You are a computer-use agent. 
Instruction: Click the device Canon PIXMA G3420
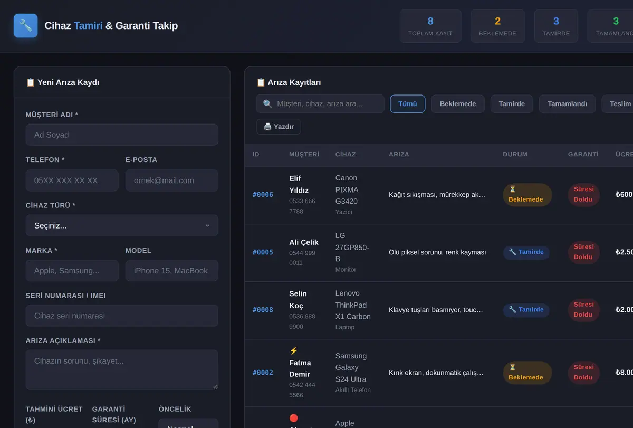pyautogui.click(x=347, y=189)
